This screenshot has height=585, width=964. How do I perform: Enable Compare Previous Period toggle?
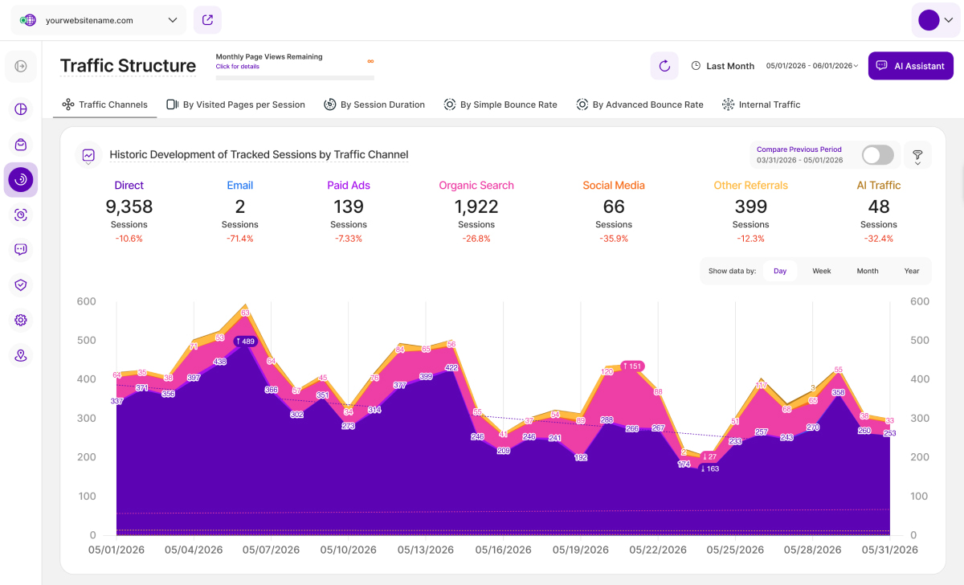click(877, 155)
